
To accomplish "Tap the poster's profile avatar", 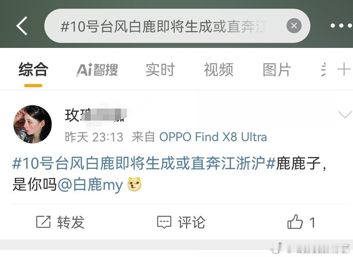I will [33, 124].
